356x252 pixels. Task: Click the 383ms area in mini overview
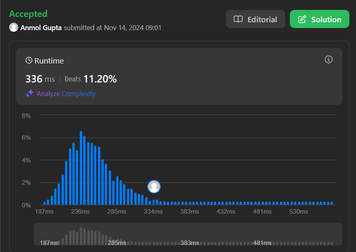point(190,243)
